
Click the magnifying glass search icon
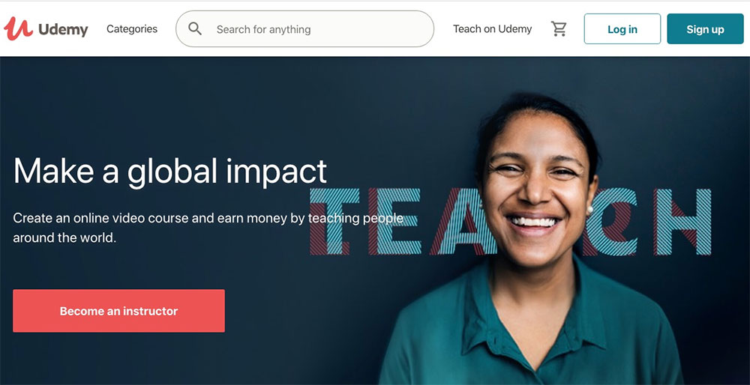tap(195, 28)
